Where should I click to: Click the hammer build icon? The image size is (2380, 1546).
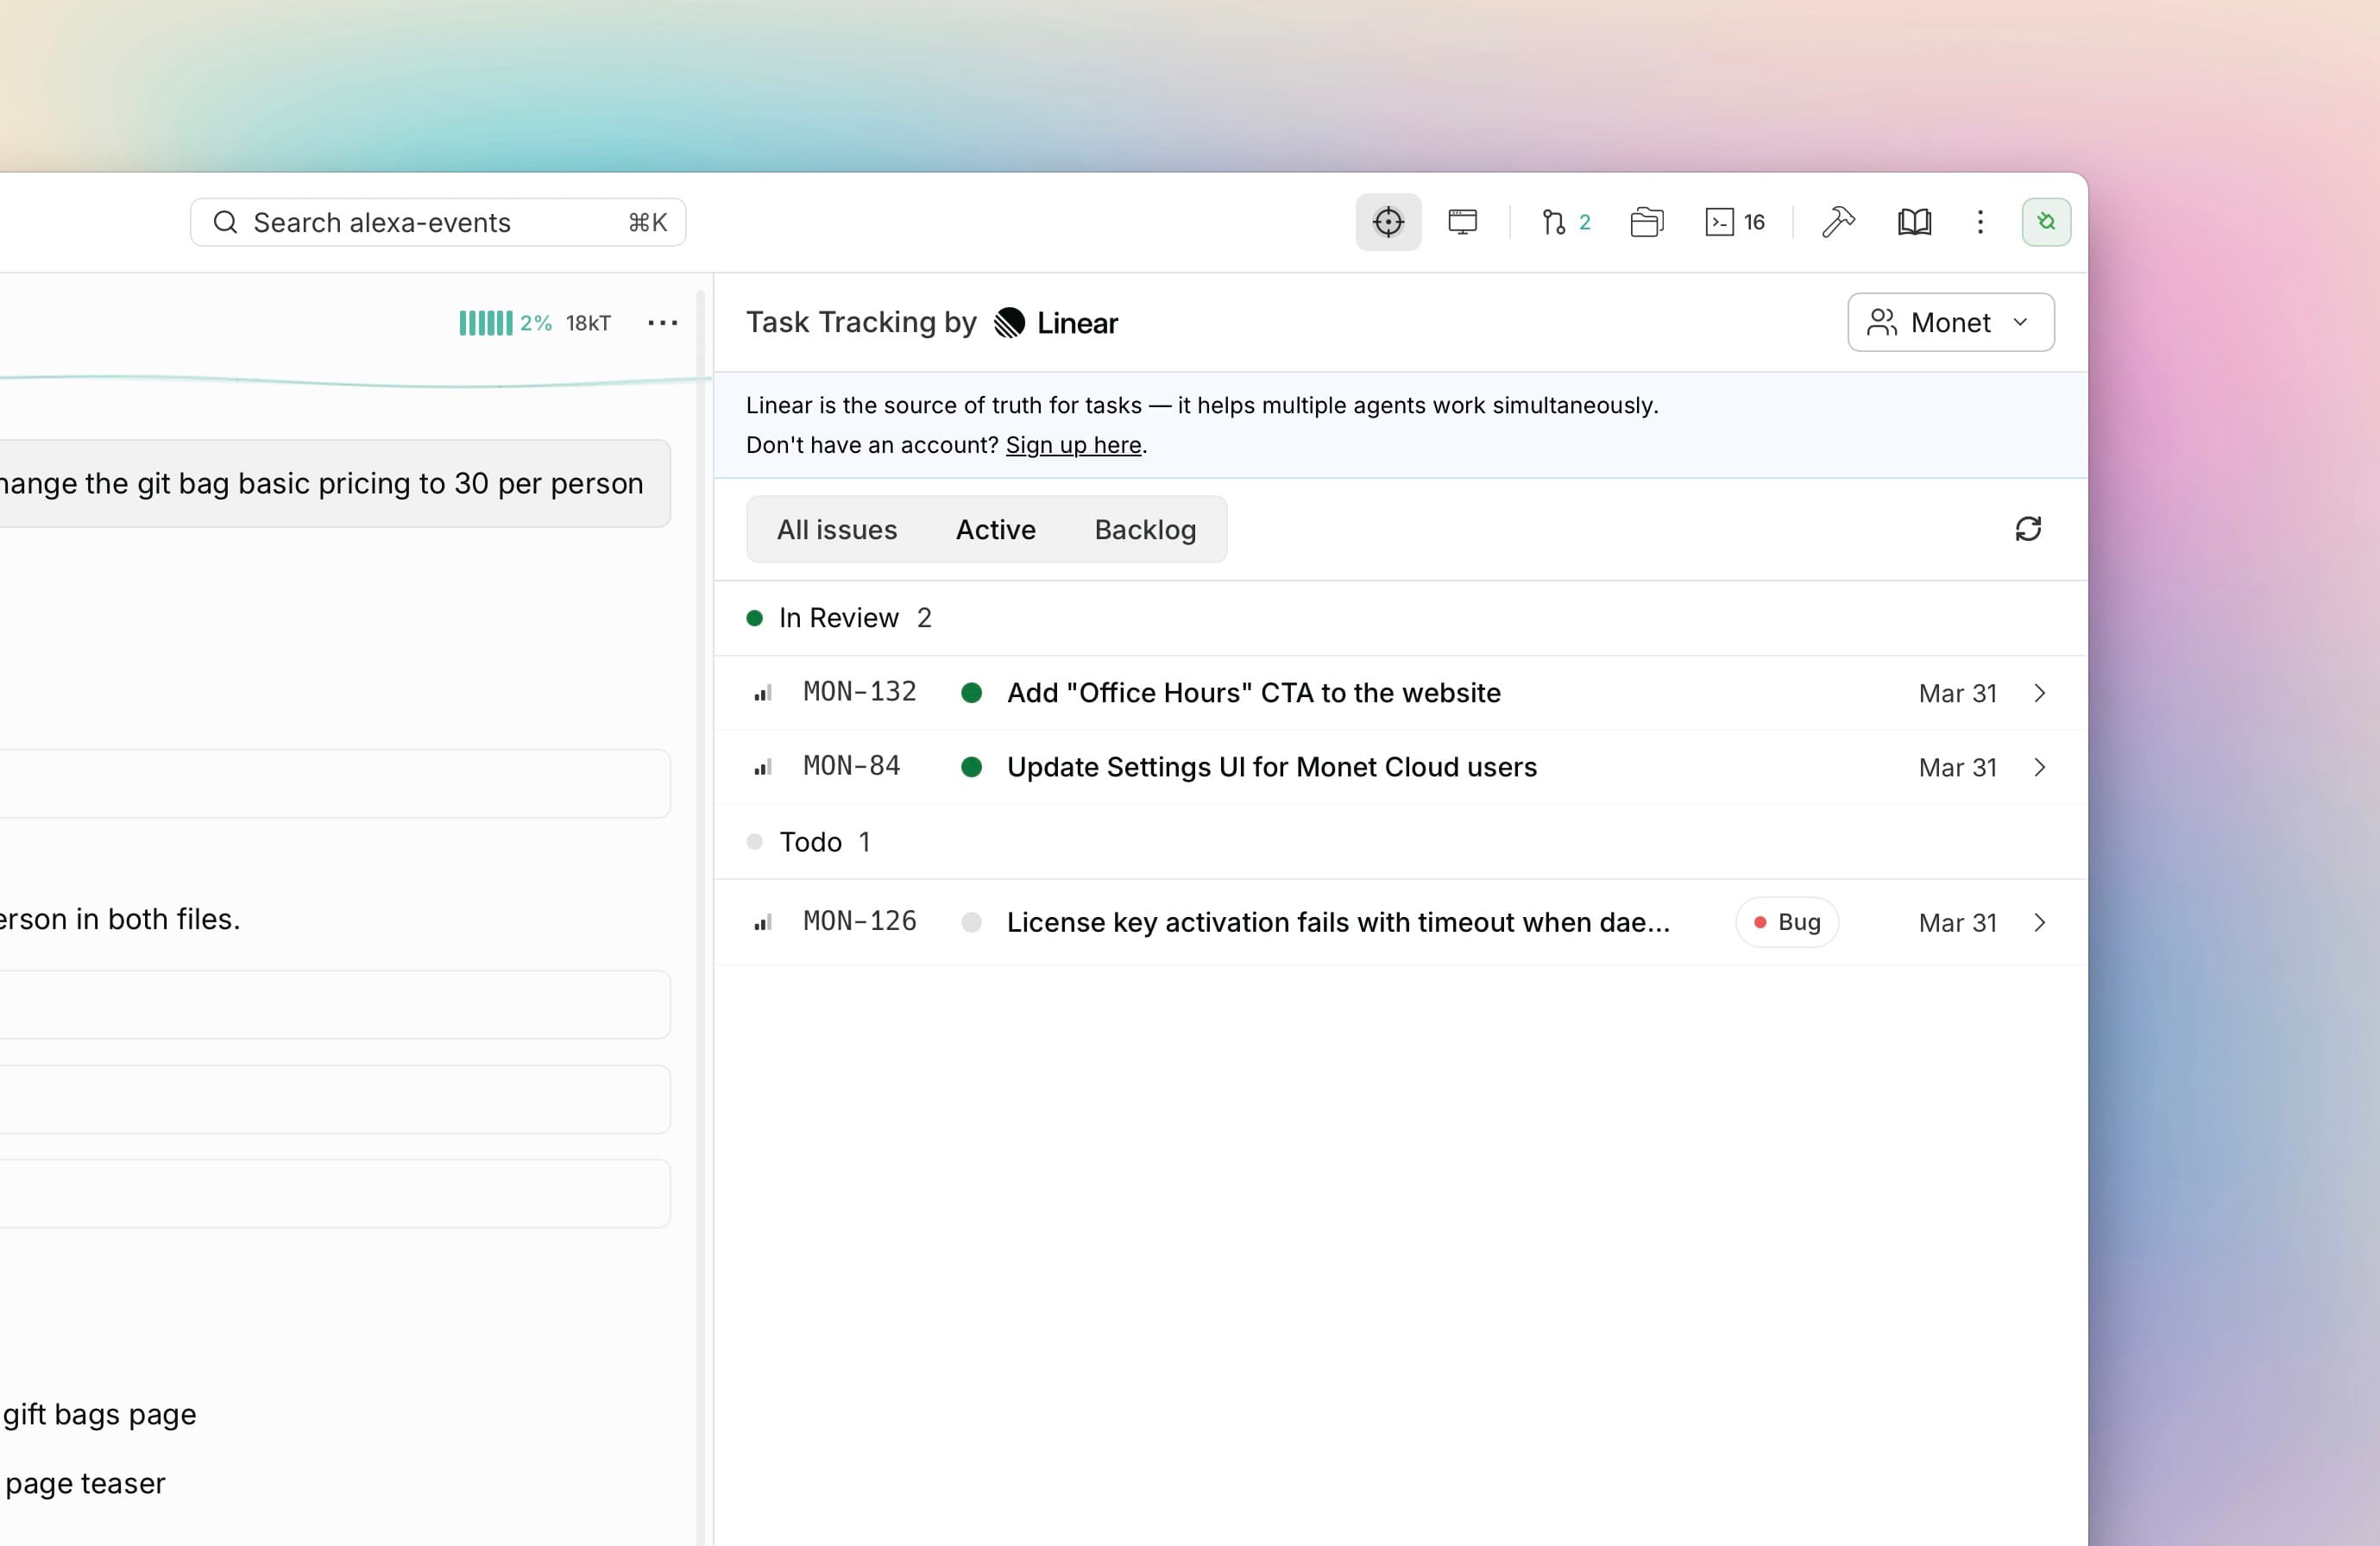pyautogui.click(x=1837, y=222)
